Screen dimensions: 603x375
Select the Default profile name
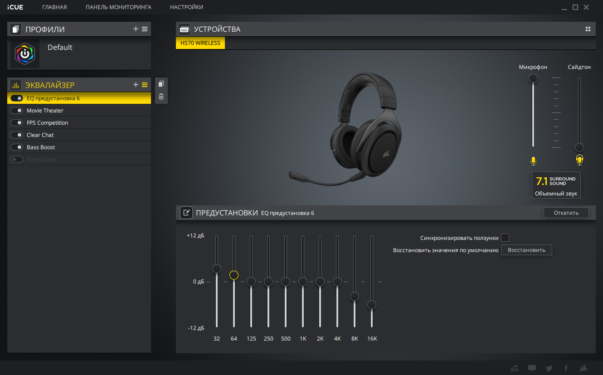(60, 47)
